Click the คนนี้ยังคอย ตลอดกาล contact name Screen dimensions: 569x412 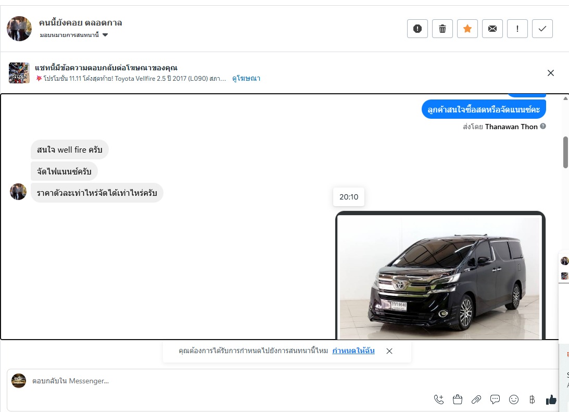[x=81, y=23]
